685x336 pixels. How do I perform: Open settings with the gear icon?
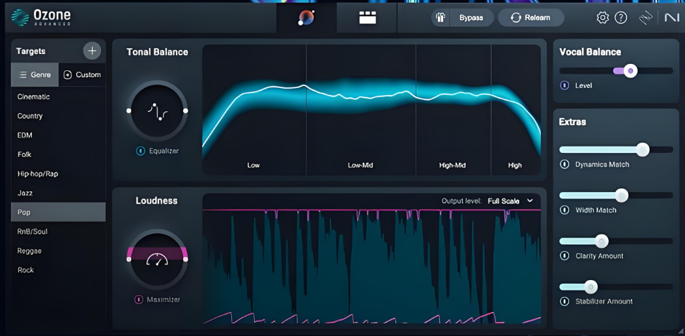point(603,18)
